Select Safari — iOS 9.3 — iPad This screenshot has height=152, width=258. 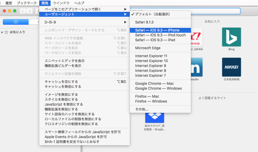click(160, 40)
